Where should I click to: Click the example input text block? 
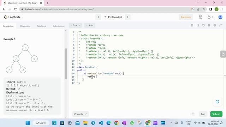point(32,96)
